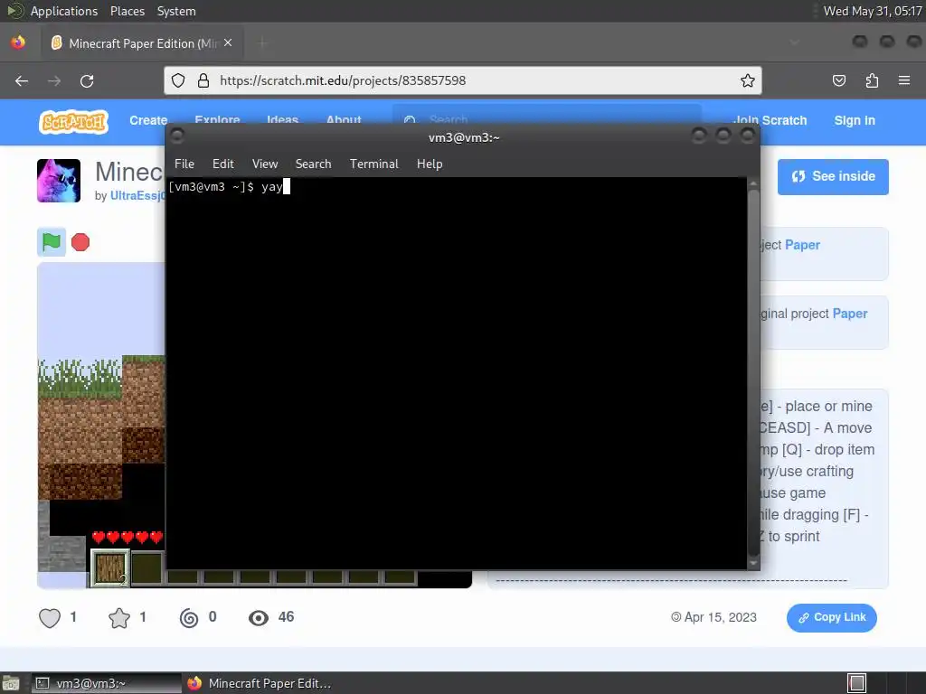Screen dimensions: 926x694
Task: Click the terminal title vm3@vm3:~
Action: coord(464,137)
